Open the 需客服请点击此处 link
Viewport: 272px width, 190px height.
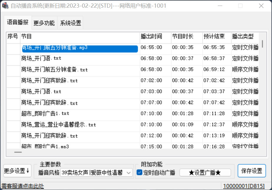pyautogui.click(x=23, y=186)
